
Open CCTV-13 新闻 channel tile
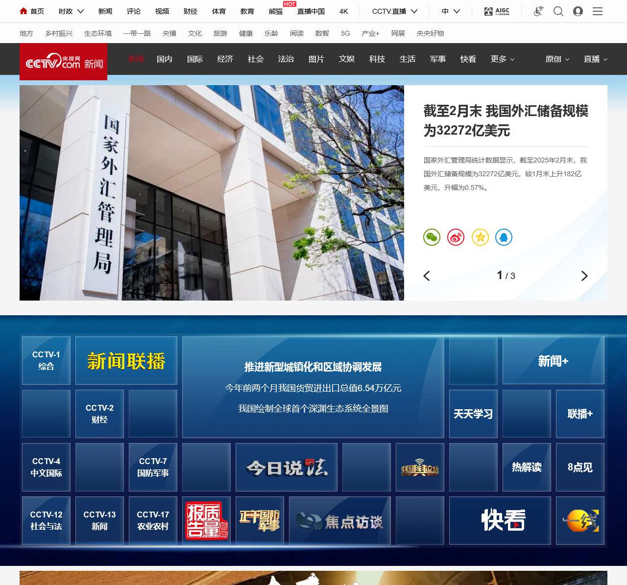99,521
